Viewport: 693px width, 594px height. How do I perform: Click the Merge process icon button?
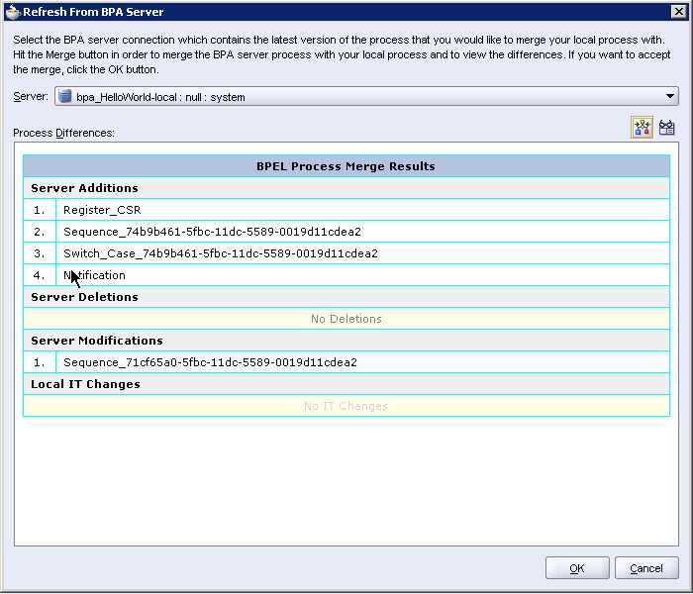tap(643, 128)
